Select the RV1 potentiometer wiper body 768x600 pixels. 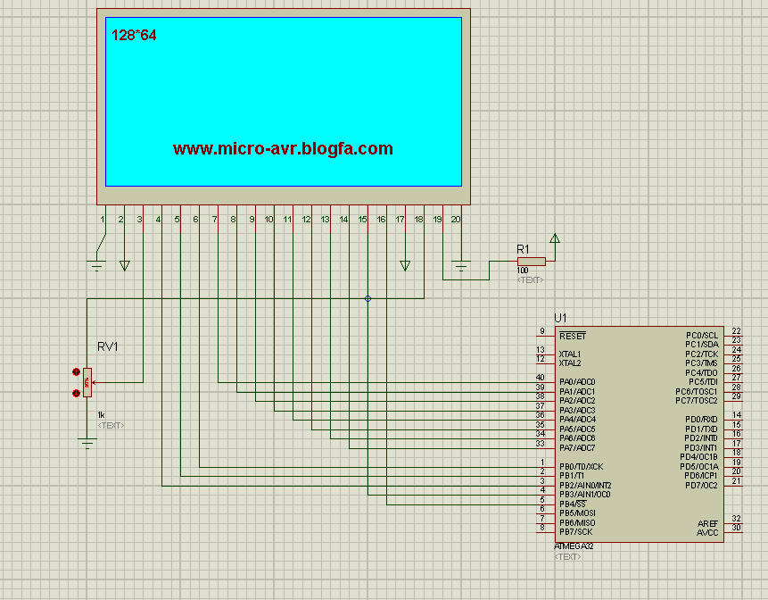pyautogui.click(x=87, y=383)
